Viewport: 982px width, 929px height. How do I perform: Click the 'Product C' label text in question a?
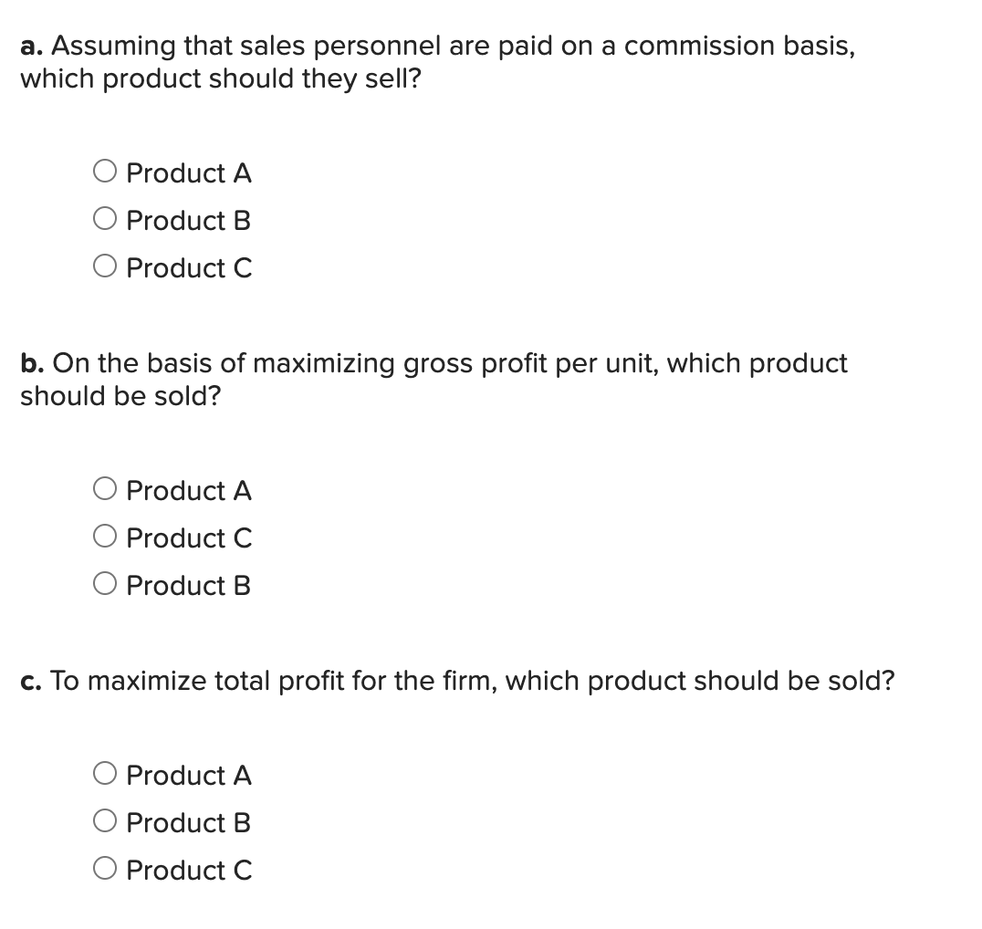point(189,268)
